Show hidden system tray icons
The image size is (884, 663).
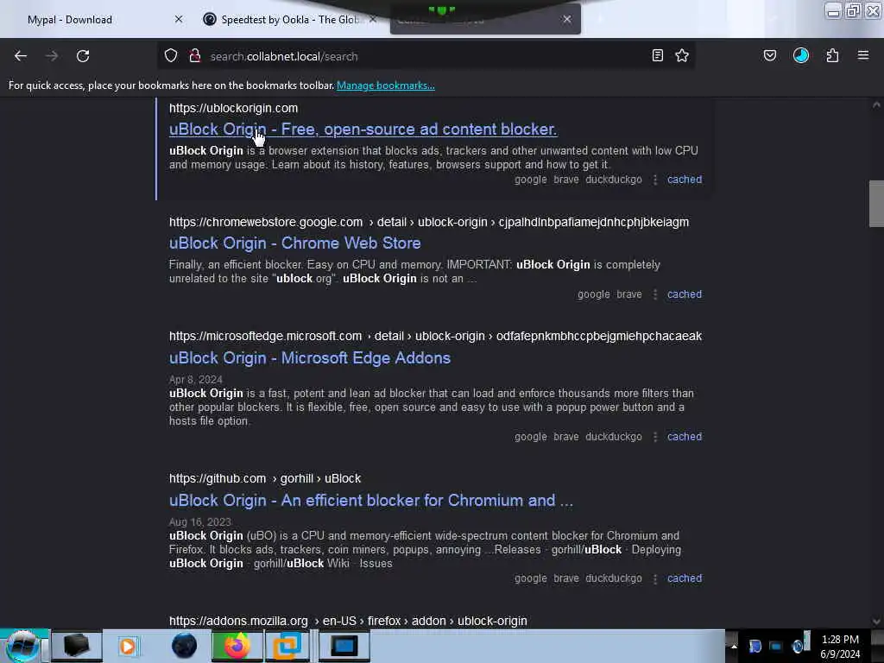point(734,646)
